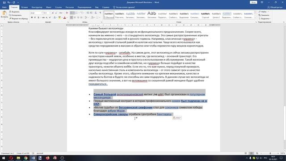The width and height of the screenshot is (286, 161).
Task: Click the Paste (Вставить) clipboard icon
Action: coord(4,13)
